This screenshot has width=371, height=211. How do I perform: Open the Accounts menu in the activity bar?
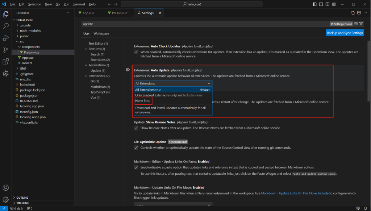pyautogui.click(x=6, y=188)
